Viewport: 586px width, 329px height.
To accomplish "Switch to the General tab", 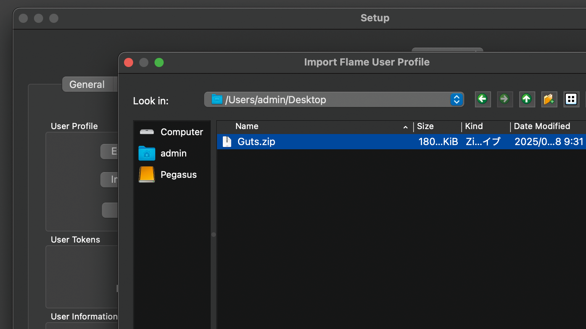I will tap(87, 85).
